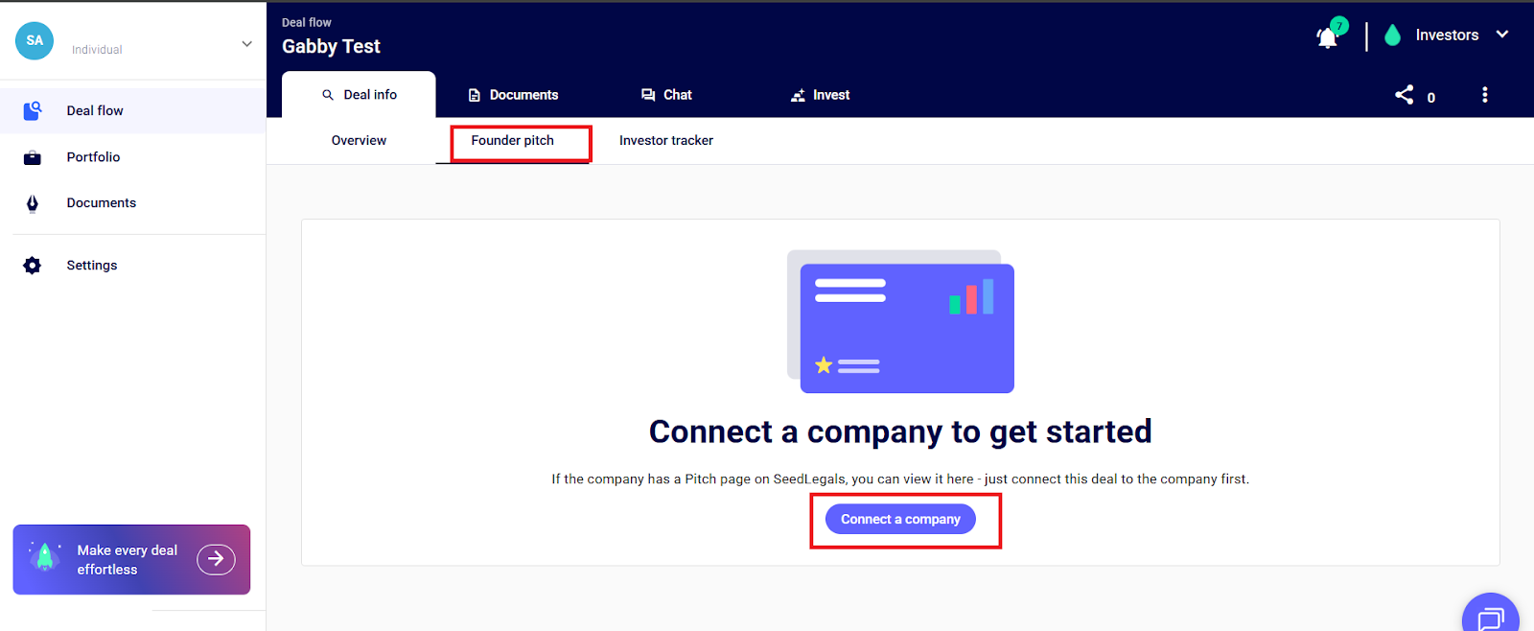Expand the Investors dropdown menu
The image size is (1534, 631).
1501,35
